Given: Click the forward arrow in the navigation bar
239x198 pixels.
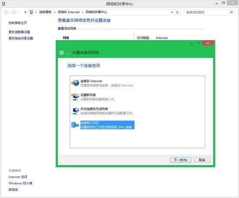Looking at the screenshot, I should tap(13, 12).
